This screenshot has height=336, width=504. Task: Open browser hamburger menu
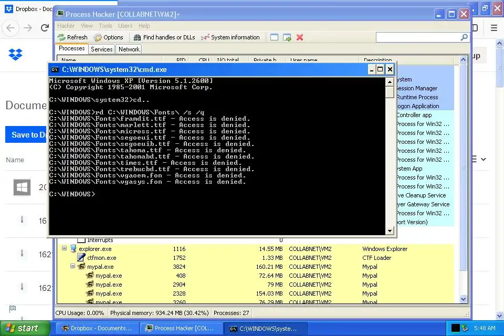coord(494,28)
